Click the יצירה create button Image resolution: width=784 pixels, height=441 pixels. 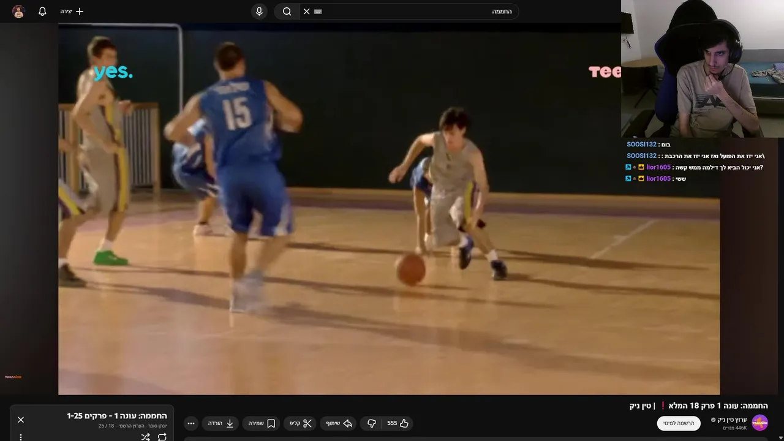[72, 11]
